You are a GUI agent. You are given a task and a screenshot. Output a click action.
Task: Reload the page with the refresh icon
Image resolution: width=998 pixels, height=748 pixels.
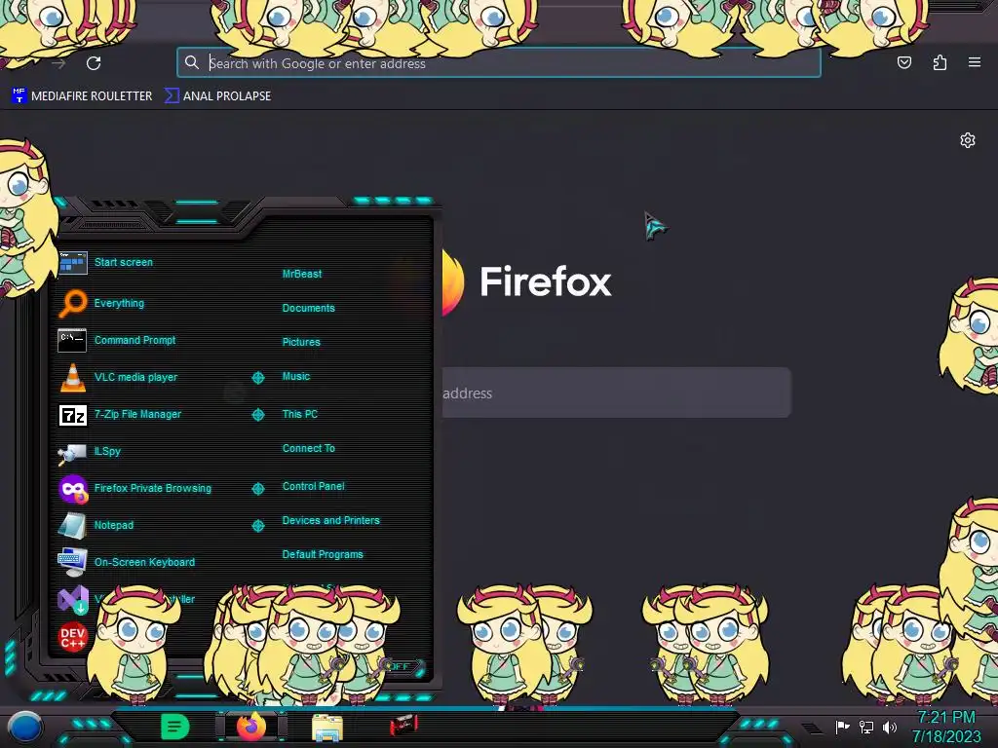(94, 63)
